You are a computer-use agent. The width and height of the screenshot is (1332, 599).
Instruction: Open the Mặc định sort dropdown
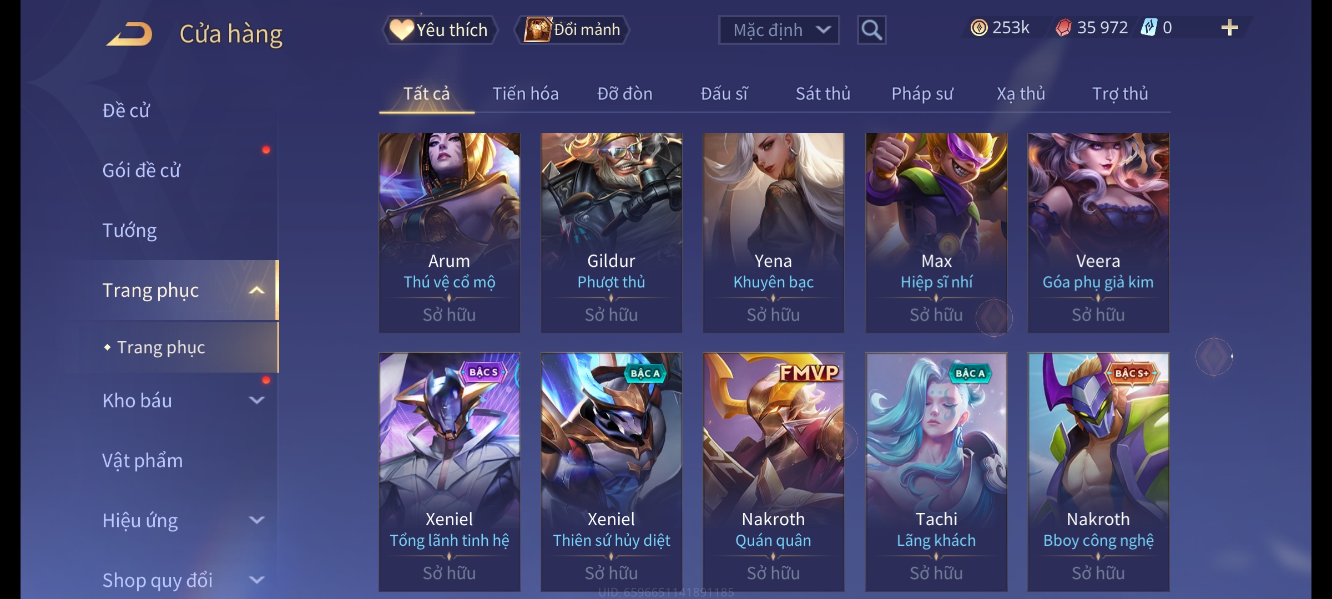(779, 30)
